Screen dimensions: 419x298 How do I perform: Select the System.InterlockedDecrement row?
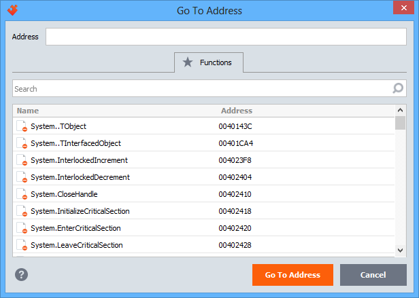(80, 177)
